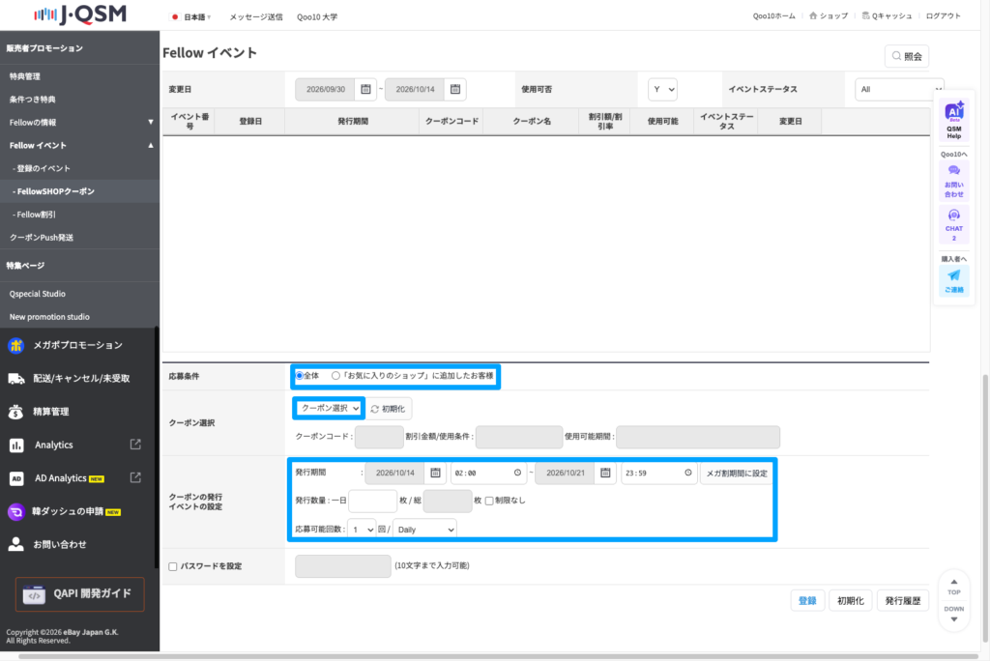Click the お問い合わせ person icon in sidebar
Screen dimensions: 990x661
pyautogui.click(x=15, y=544)
